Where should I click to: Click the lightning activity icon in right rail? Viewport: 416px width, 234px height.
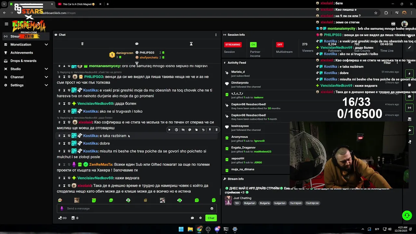tap(409, 74)
